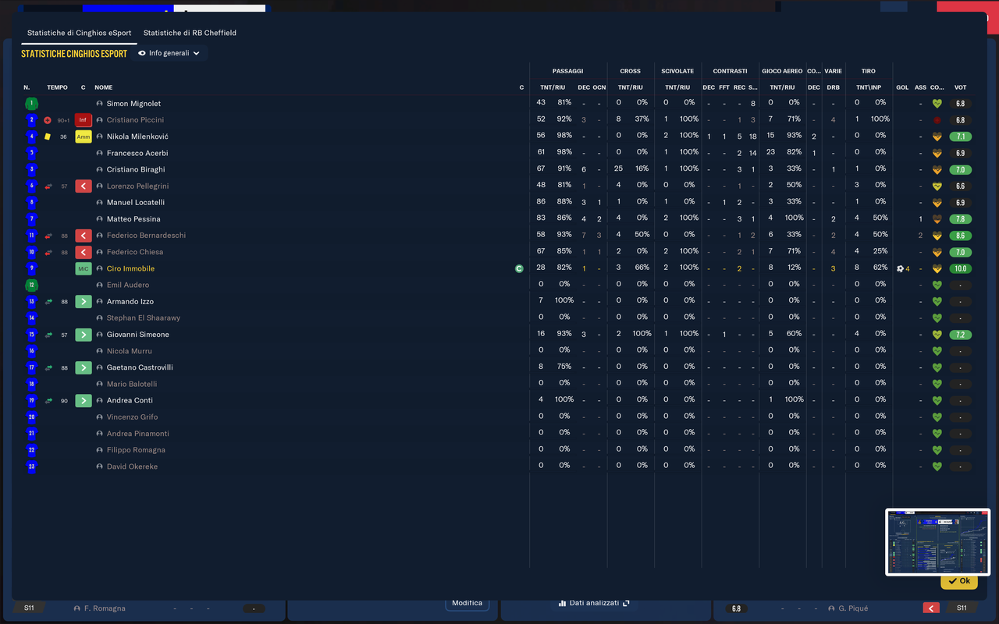Click the Modifica button in the background panel
Screen dimensions: 999x624
467,602
